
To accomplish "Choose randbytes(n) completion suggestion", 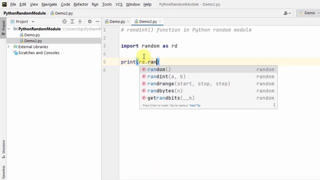I will pyautogui.click(x=208, y=91).
